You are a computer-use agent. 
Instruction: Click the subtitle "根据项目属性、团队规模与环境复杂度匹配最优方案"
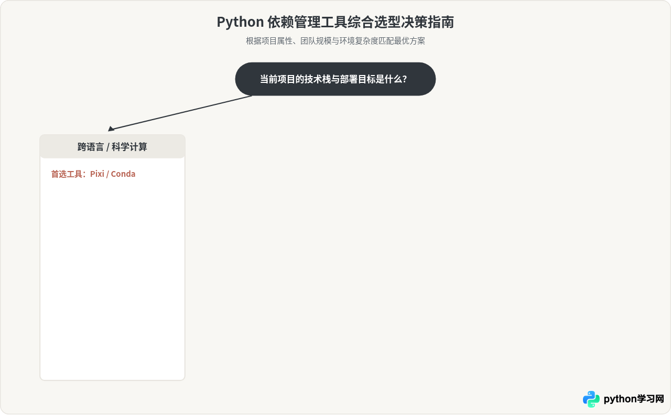tap(335, 41)
